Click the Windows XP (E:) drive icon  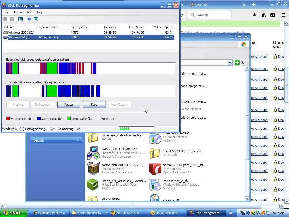[x=6, y=37]
